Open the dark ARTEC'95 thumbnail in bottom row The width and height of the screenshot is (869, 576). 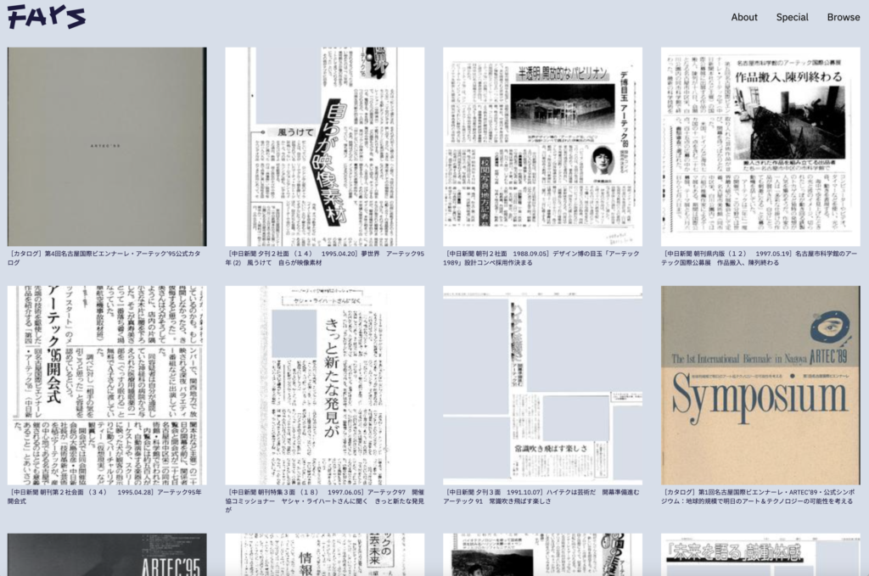click(x=107, y=555)
